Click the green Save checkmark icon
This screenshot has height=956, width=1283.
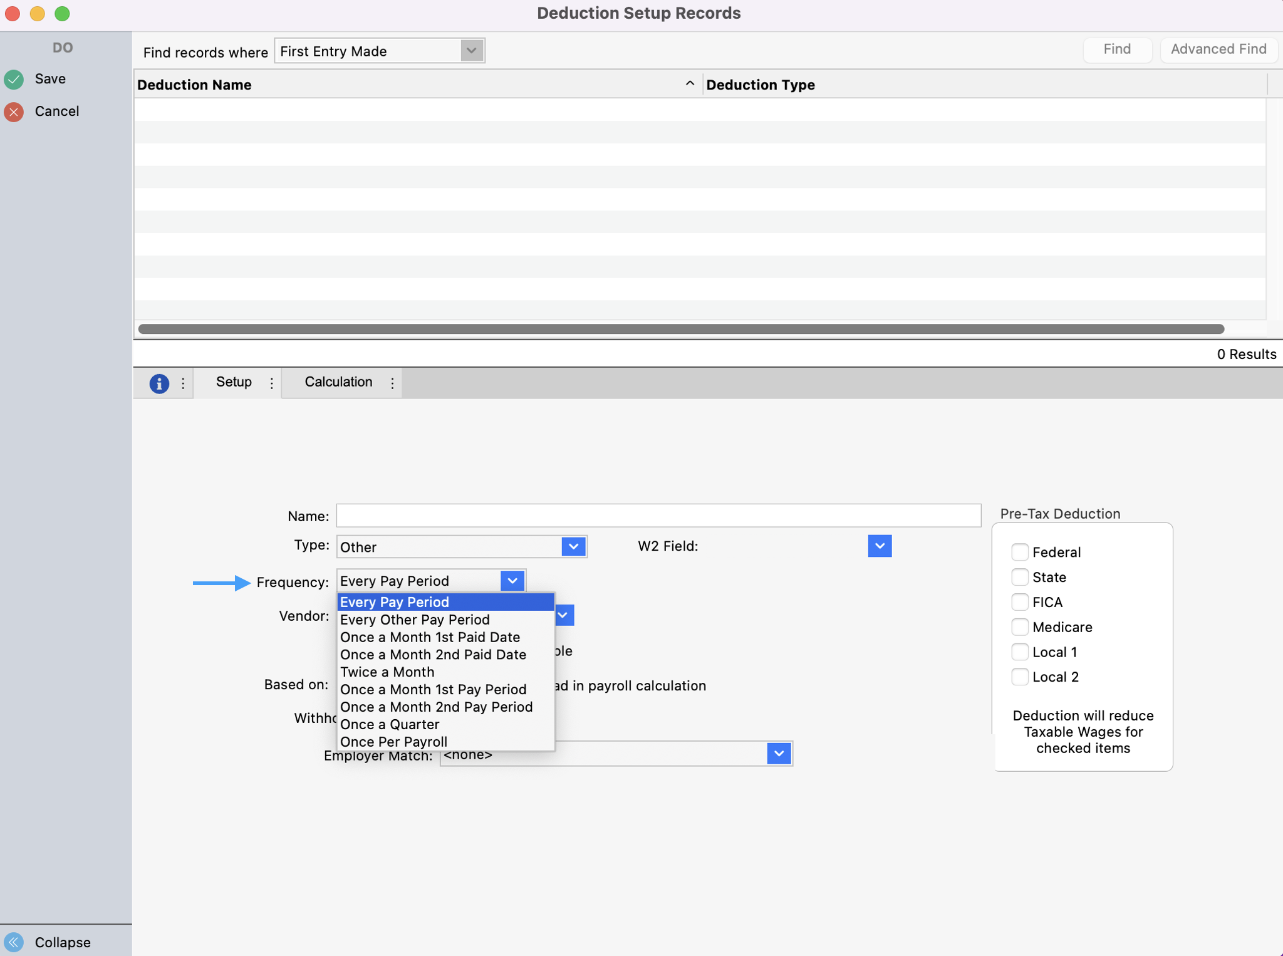(14, 80)
